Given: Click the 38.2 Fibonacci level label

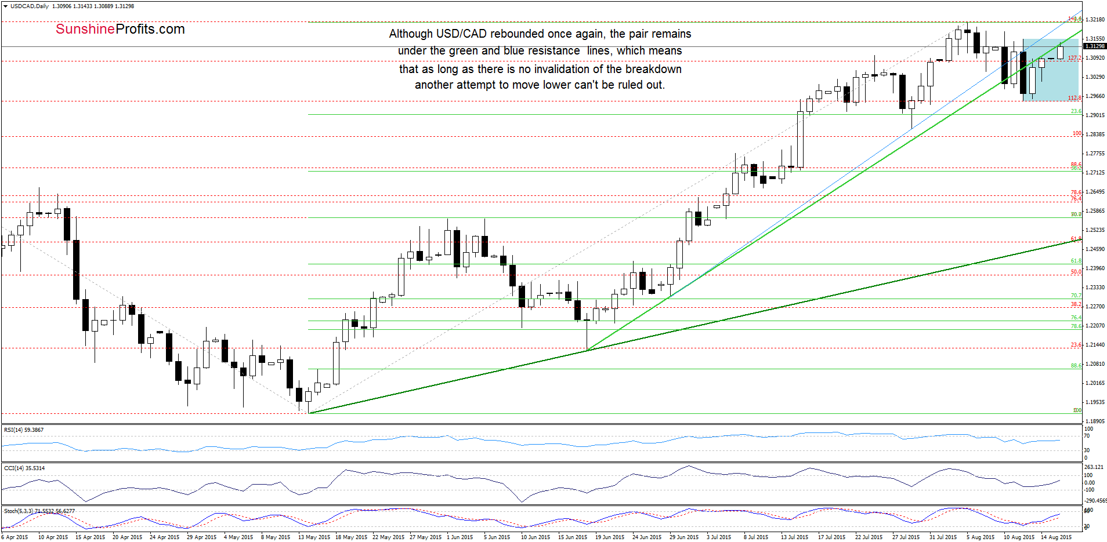Looking at the screenshot, I should click(x=1076, y=304).
